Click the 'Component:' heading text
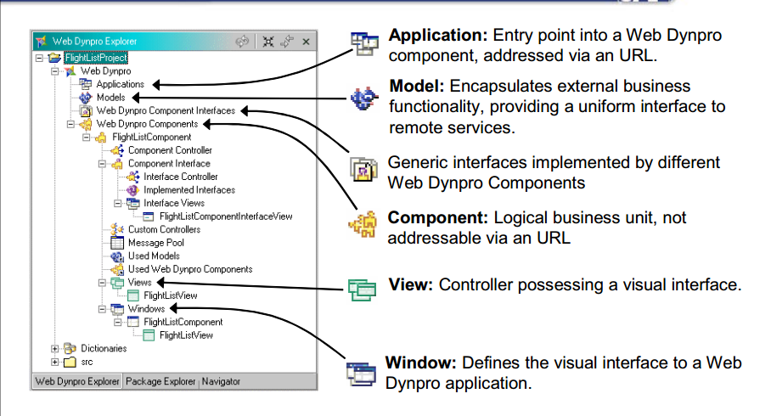Image resolution: width=771 pixels, height=416 pixels. (437, 218)
